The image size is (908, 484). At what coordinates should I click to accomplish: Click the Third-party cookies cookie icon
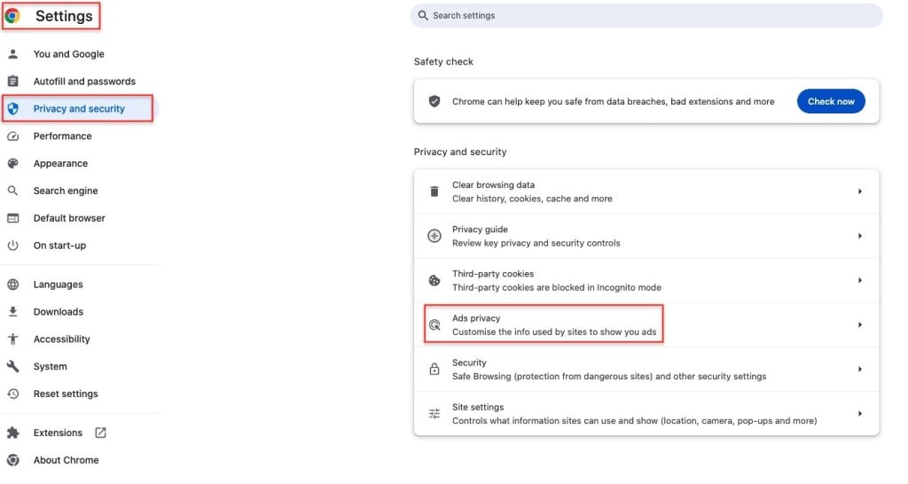434,281
